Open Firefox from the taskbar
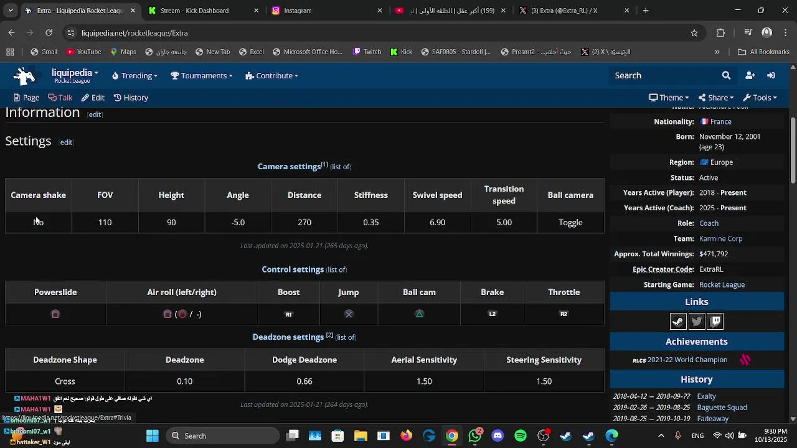The width and height of the screenshot is (797, 448). tap(406, 436)
